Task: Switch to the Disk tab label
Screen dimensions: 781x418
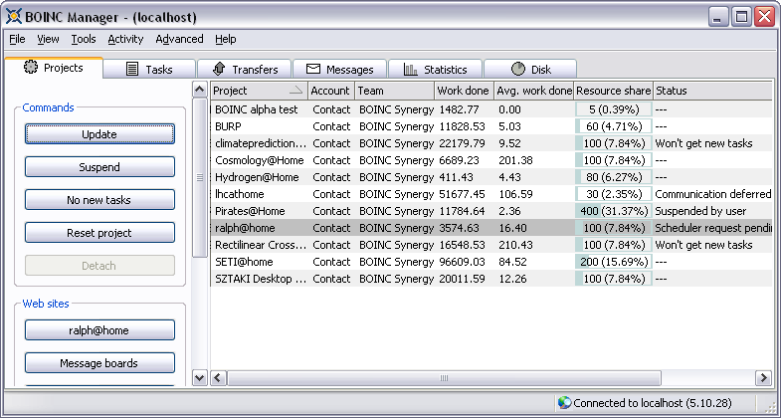Action: tap(541, 70)
